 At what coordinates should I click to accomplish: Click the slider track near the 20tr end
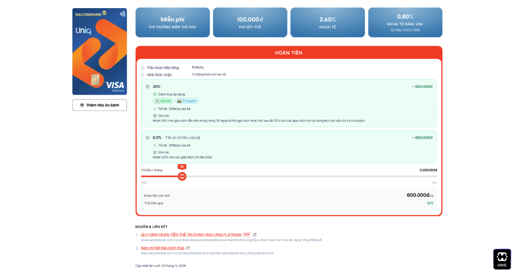pyautogui.click(x=433, y=176)
